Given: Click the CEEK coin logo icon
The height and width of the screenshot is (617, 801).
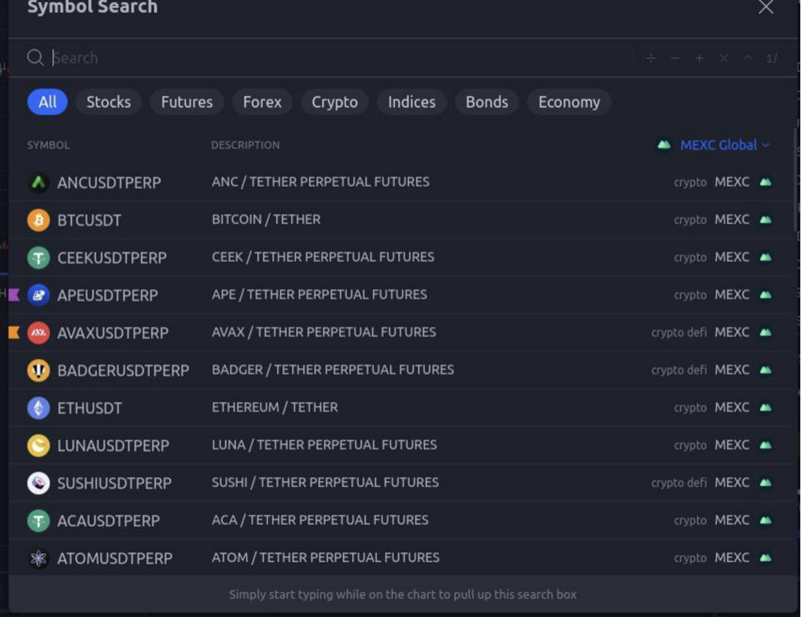Looking at the screenshot, I should (x=38, y=258).
